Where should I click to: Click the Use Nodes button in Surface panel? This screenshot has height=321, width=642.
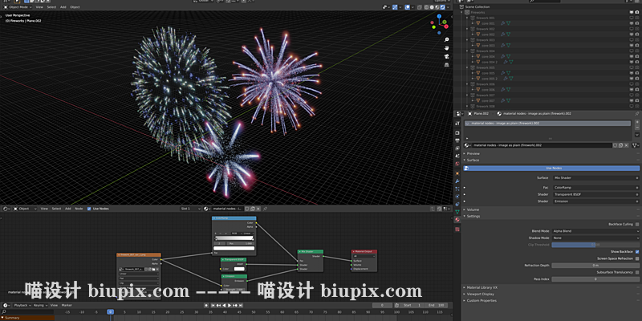552,168
